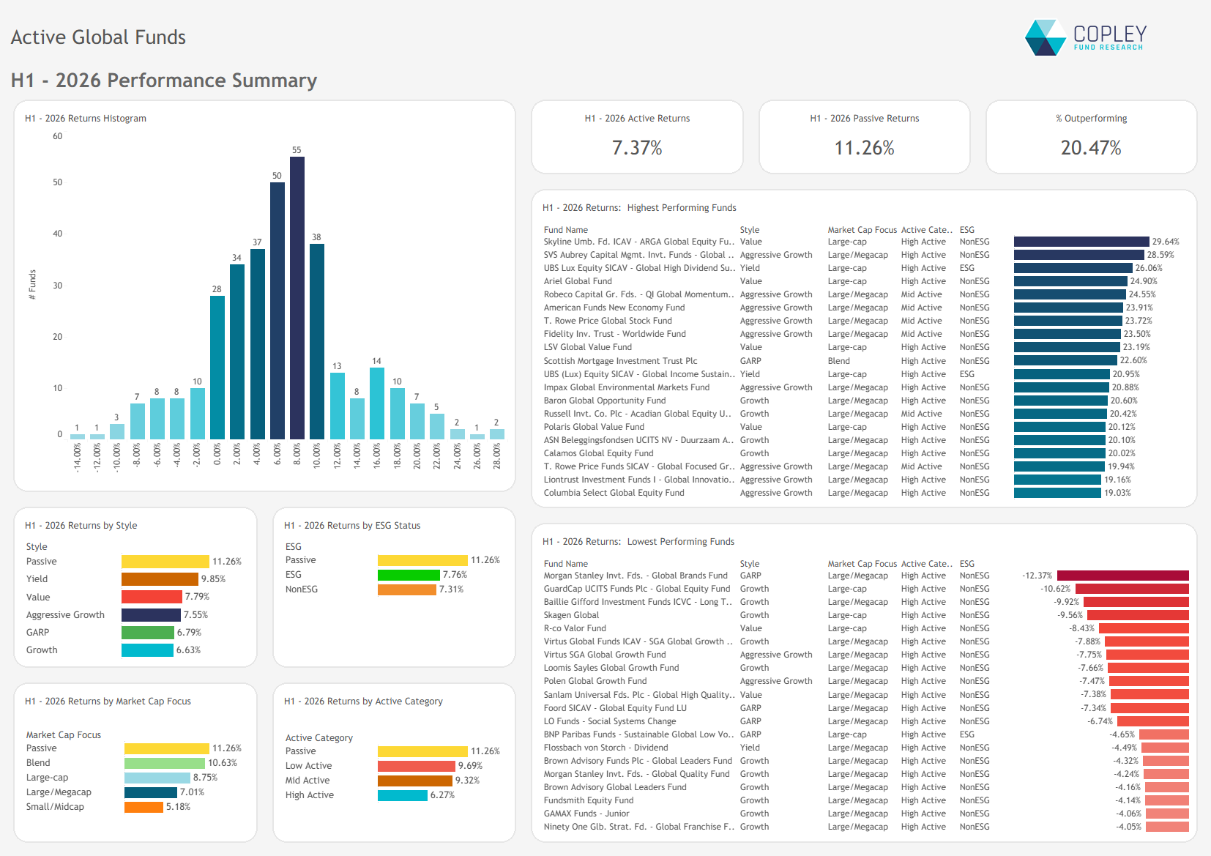
Task: Click the histogram bar showing 14 funds
Action: pos(377,403)
